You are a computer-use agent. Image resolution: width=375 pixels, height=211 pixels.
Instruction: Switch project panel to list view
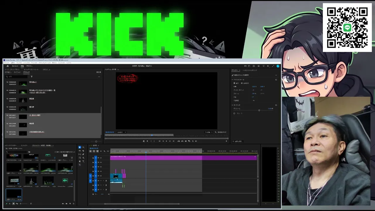click(10, 204)
